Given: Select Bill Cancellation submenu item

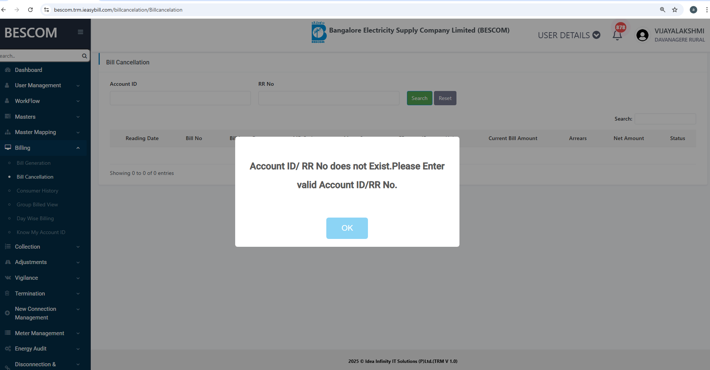Looking at the screenshot, I should [x=35, y=177].
